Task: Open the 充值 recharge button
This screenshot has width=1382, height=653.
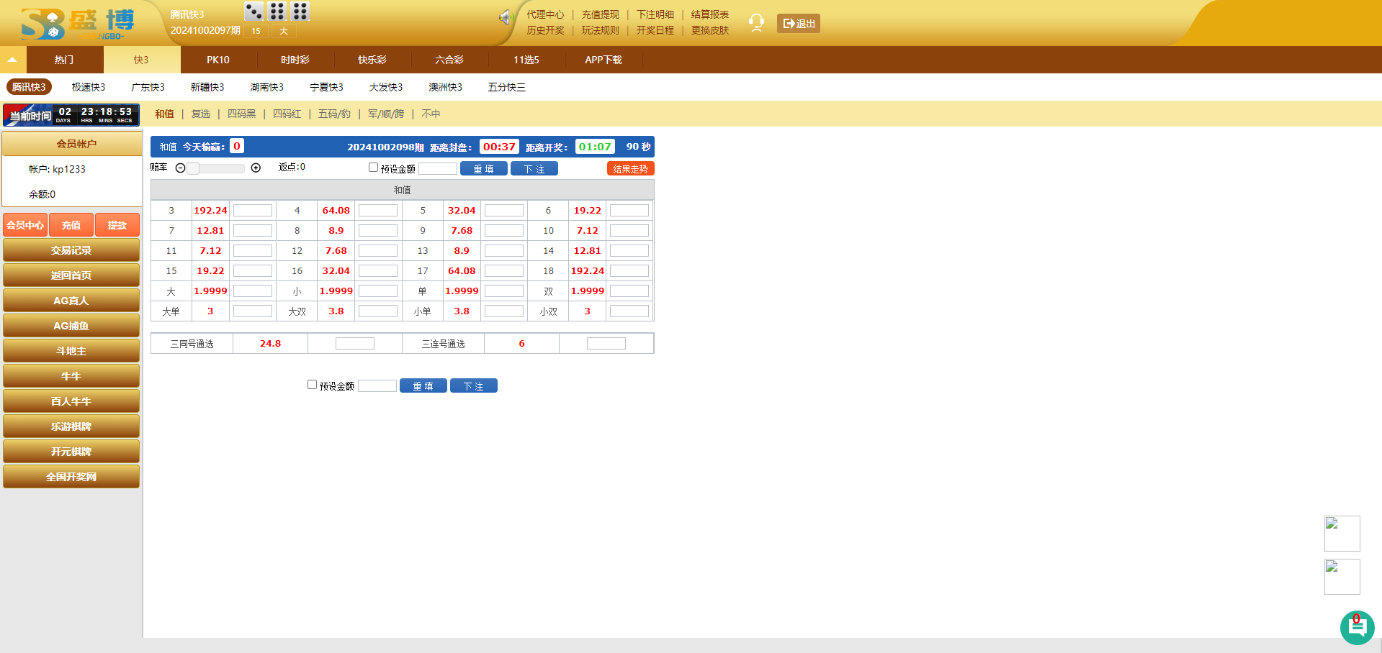Action: 71,225
